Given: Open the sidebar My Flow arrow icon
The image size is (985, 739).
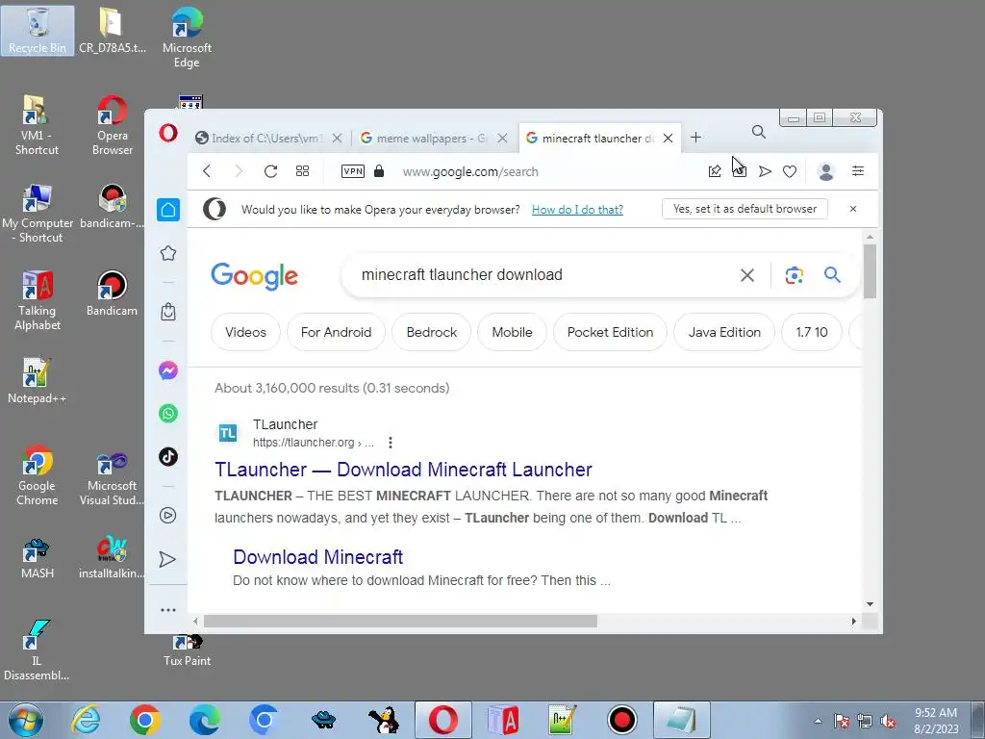Looking at the screenshot, I should (x=167, y=559).
